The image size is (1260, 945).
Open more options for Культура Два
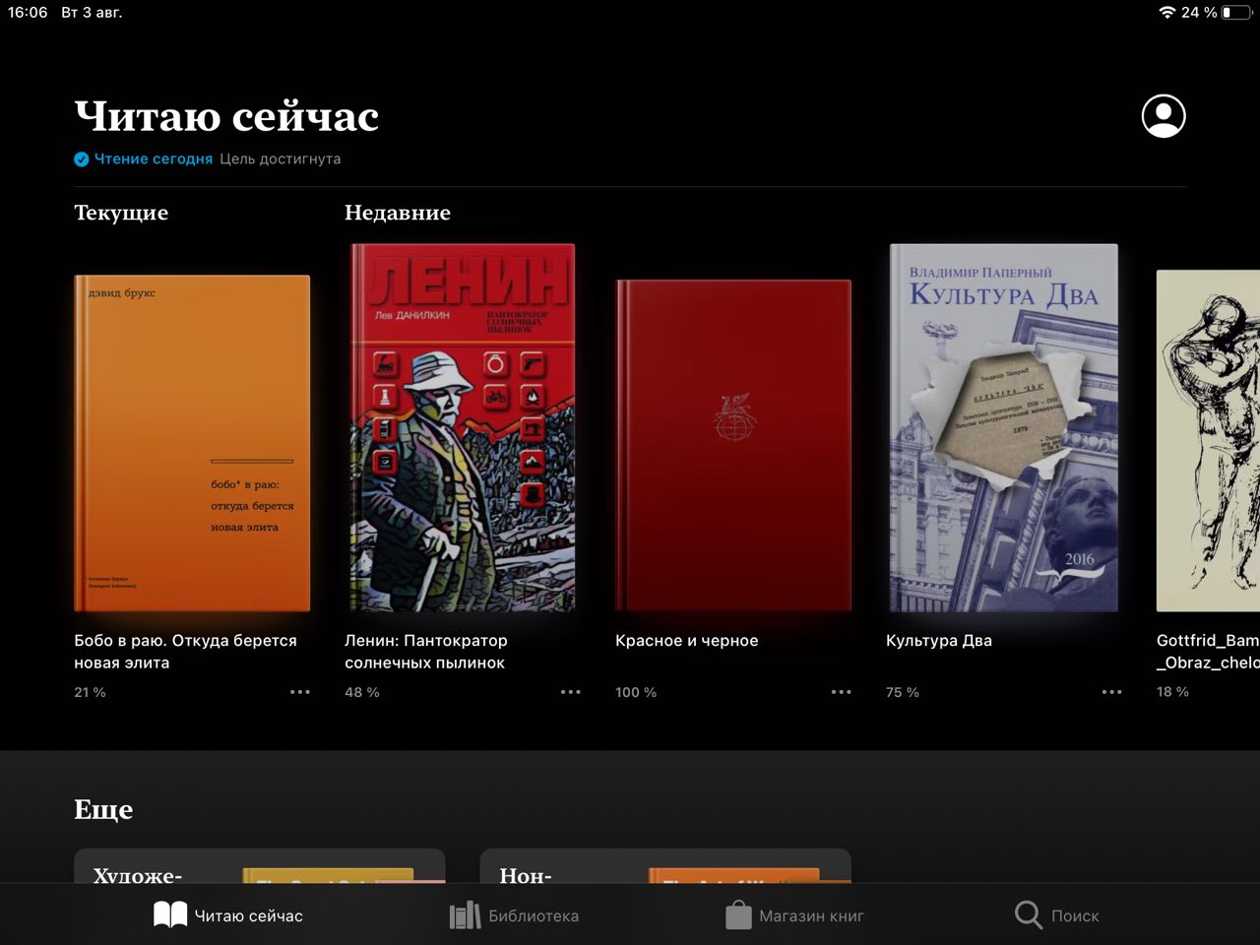coord(1112,692)
